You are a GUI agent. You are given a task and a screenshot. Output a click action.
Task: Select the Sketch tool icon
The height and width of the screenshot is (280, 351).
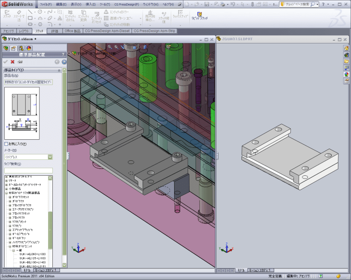tap(7, 14)
